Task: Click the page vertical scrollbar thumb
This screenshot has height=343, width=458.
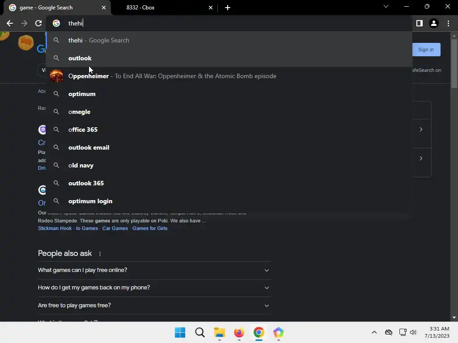Action: [454, 63]
